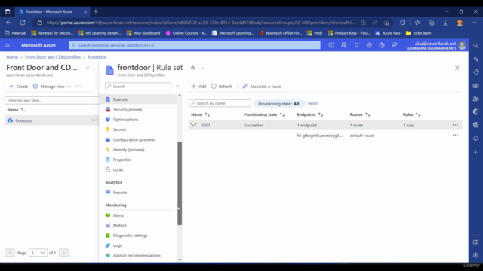Open the Help question mark icon
Viewport: 483px width, 271px height.
(382, 45)
